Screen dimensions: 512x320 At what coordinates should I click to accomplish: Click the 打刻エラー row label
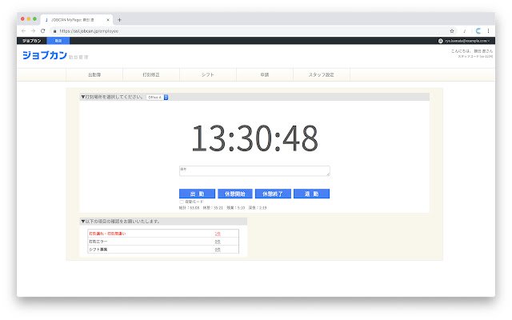(98, 242)
